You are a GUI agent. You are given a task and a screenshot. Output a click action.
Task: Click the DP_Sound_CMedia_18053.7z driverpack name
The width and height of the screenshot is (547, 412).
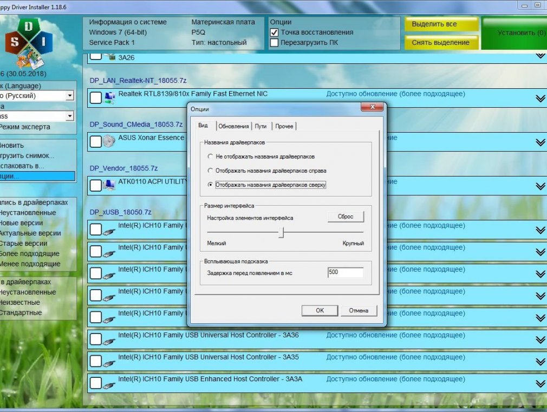click(136, 125)
